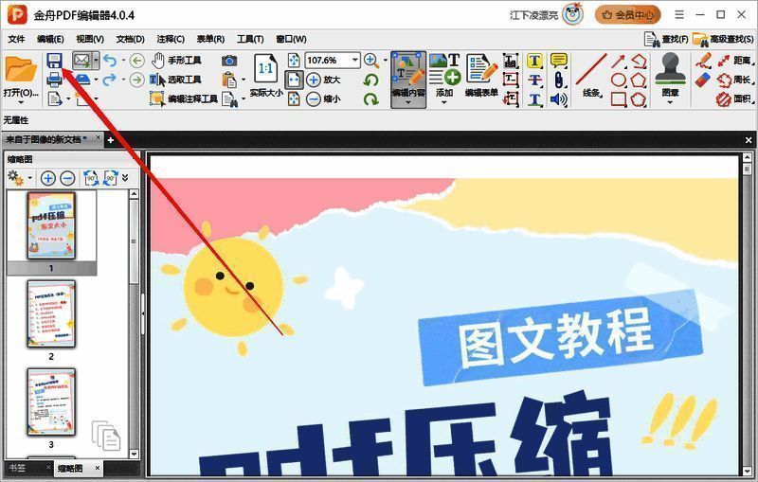Select the underline text tool

[534, 99]
